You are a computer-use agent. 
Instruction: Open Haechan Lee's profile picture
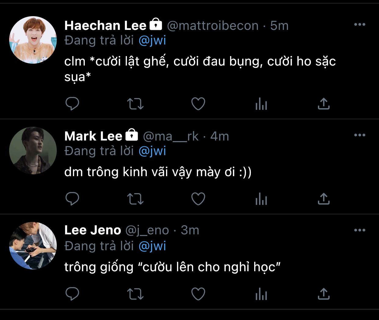(x=33, y=40)
